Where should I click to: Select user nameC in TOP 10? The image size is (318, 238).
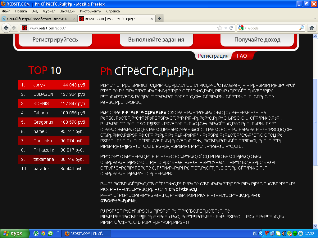pyautogui.click(x=40, y=131)
